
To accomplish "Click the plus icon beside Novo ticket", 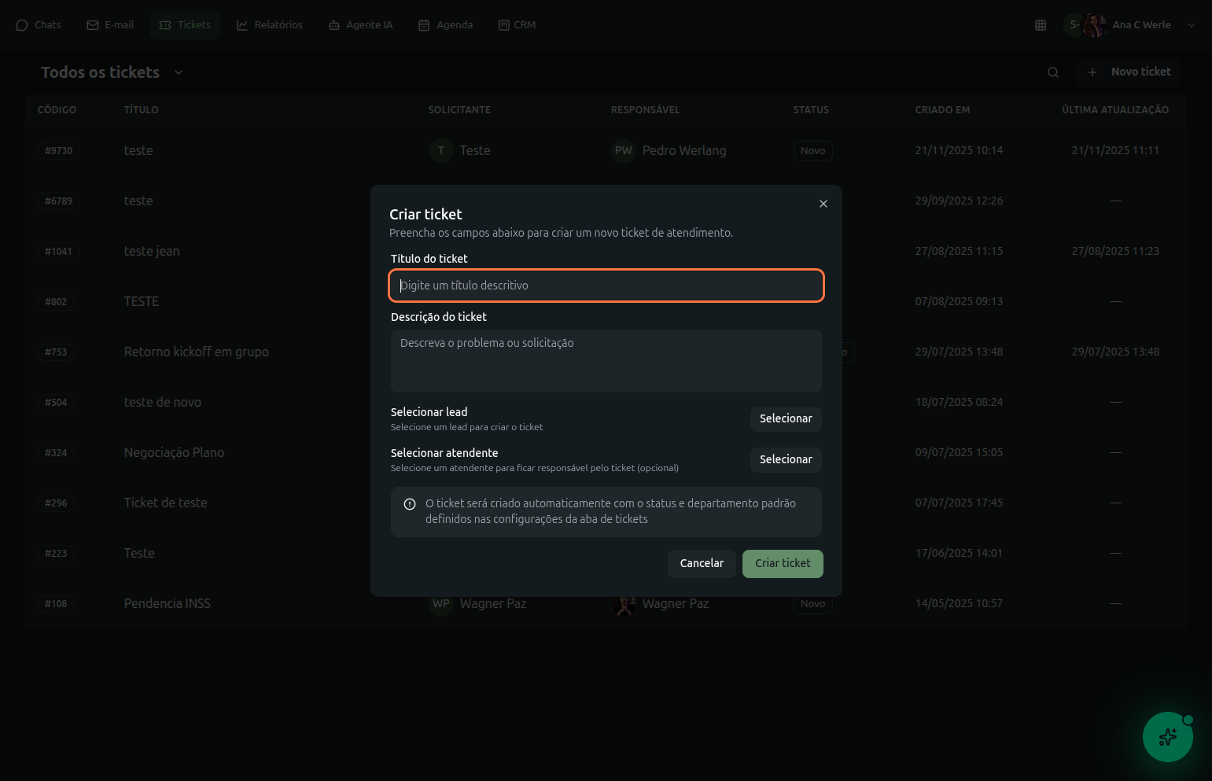I will click(x=1092, y=72).
